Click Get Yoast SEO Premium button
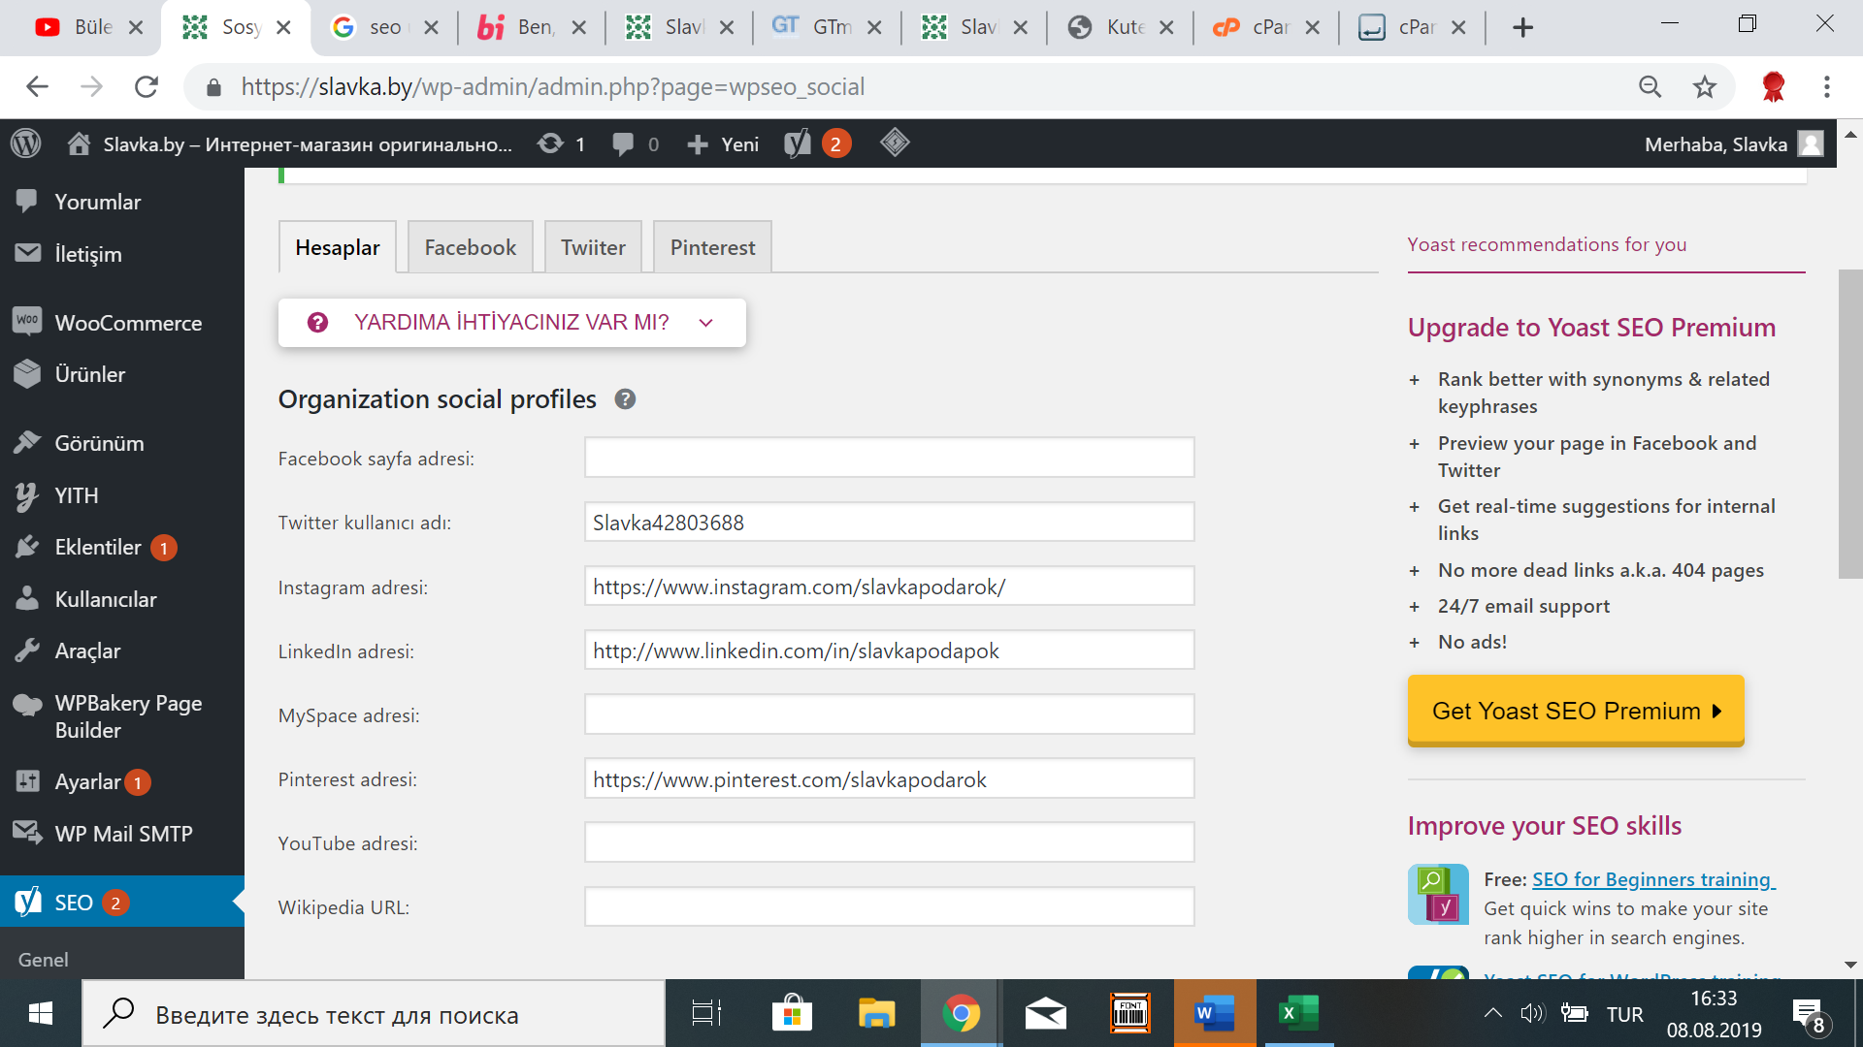This screenshot has height=1047, width=1863. click(x=1576, y=711)
